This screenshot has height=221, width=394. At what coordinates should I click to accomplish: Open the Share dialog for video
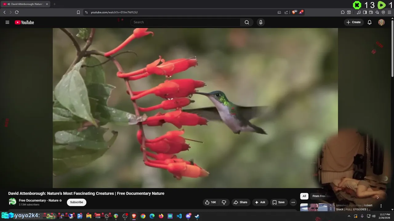[240, 202]
